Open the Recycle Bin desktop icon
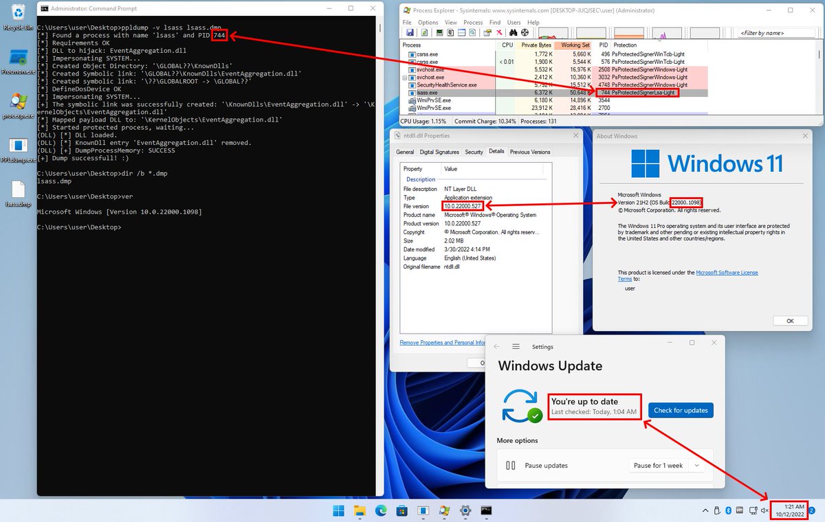This screenshot has width=825, height=522. click(18, 16)
